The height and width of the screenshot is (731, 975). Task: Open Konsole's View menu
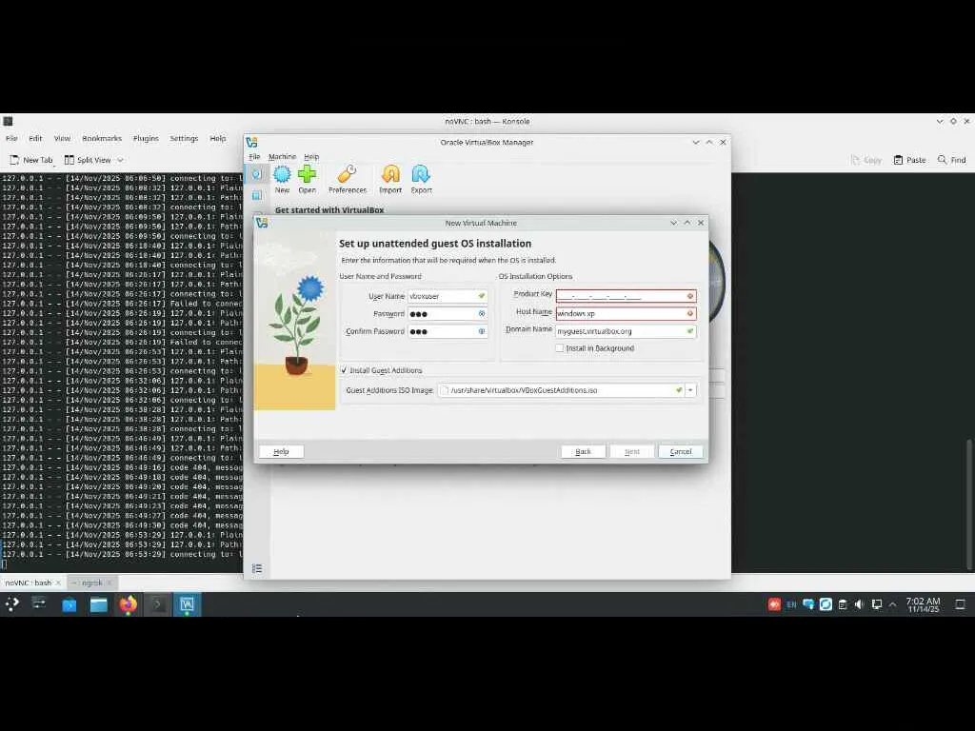[62, 139]
